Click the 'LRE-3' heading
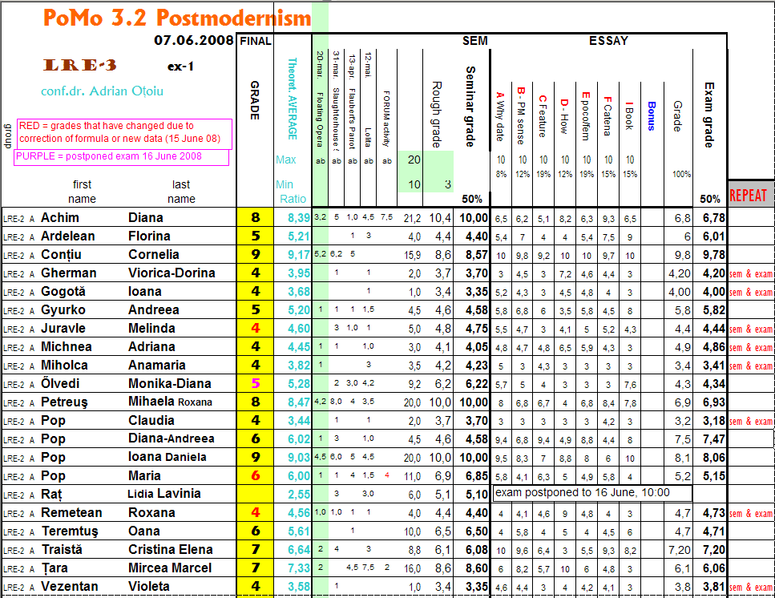This screenshot has height=598, width=775. pos(80,65)
